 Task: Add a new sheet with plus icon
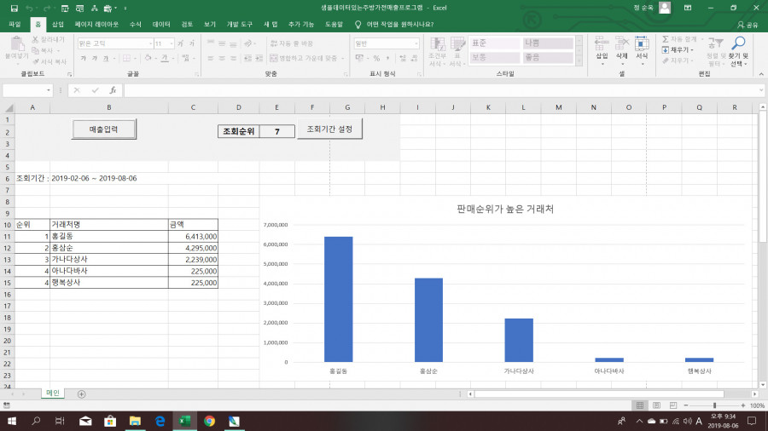(81, 394)
